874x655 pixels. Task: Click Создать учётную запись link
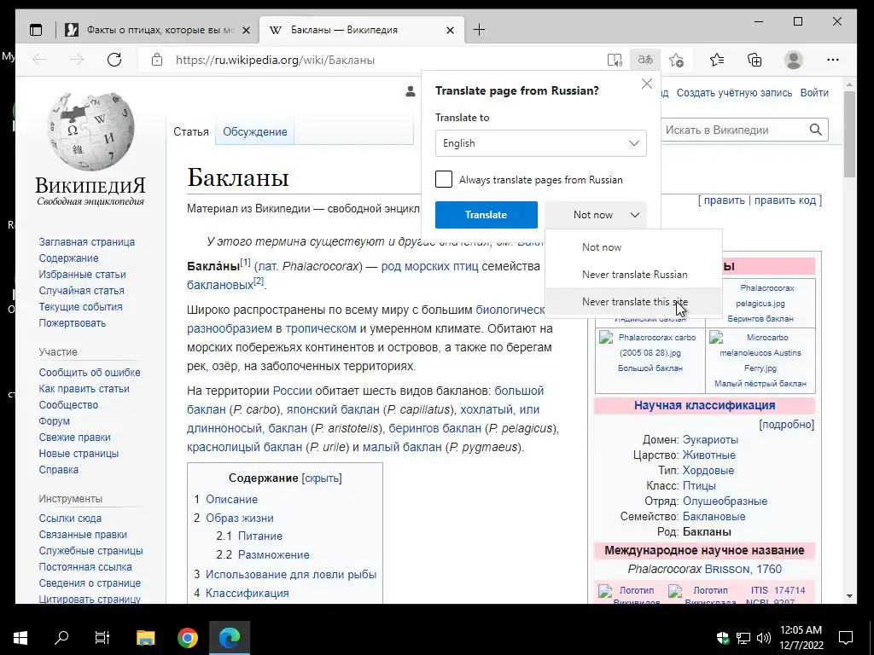[734, 93]
